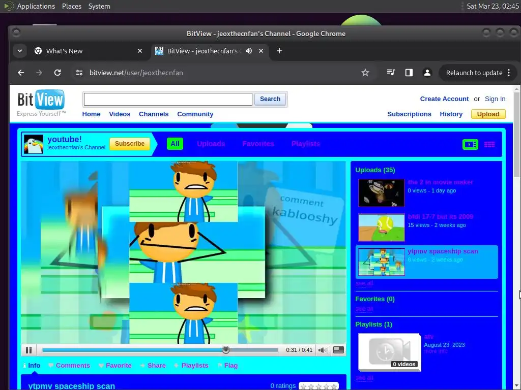521x390 pixels.
Task: Open the Videos navigation link
Action: pos(120,114)
